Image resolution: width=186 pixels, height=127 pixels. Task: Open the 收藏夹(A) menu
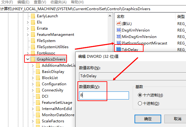pyautogui.click(x=59, y=2)
